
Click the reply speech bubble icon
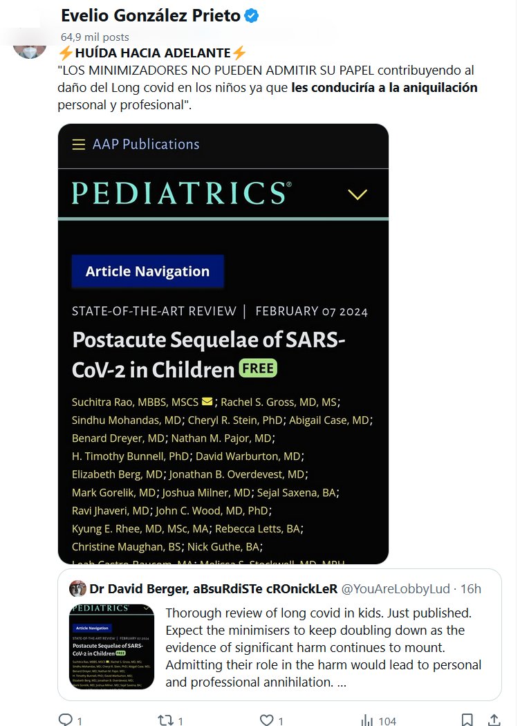coord(66,720)
